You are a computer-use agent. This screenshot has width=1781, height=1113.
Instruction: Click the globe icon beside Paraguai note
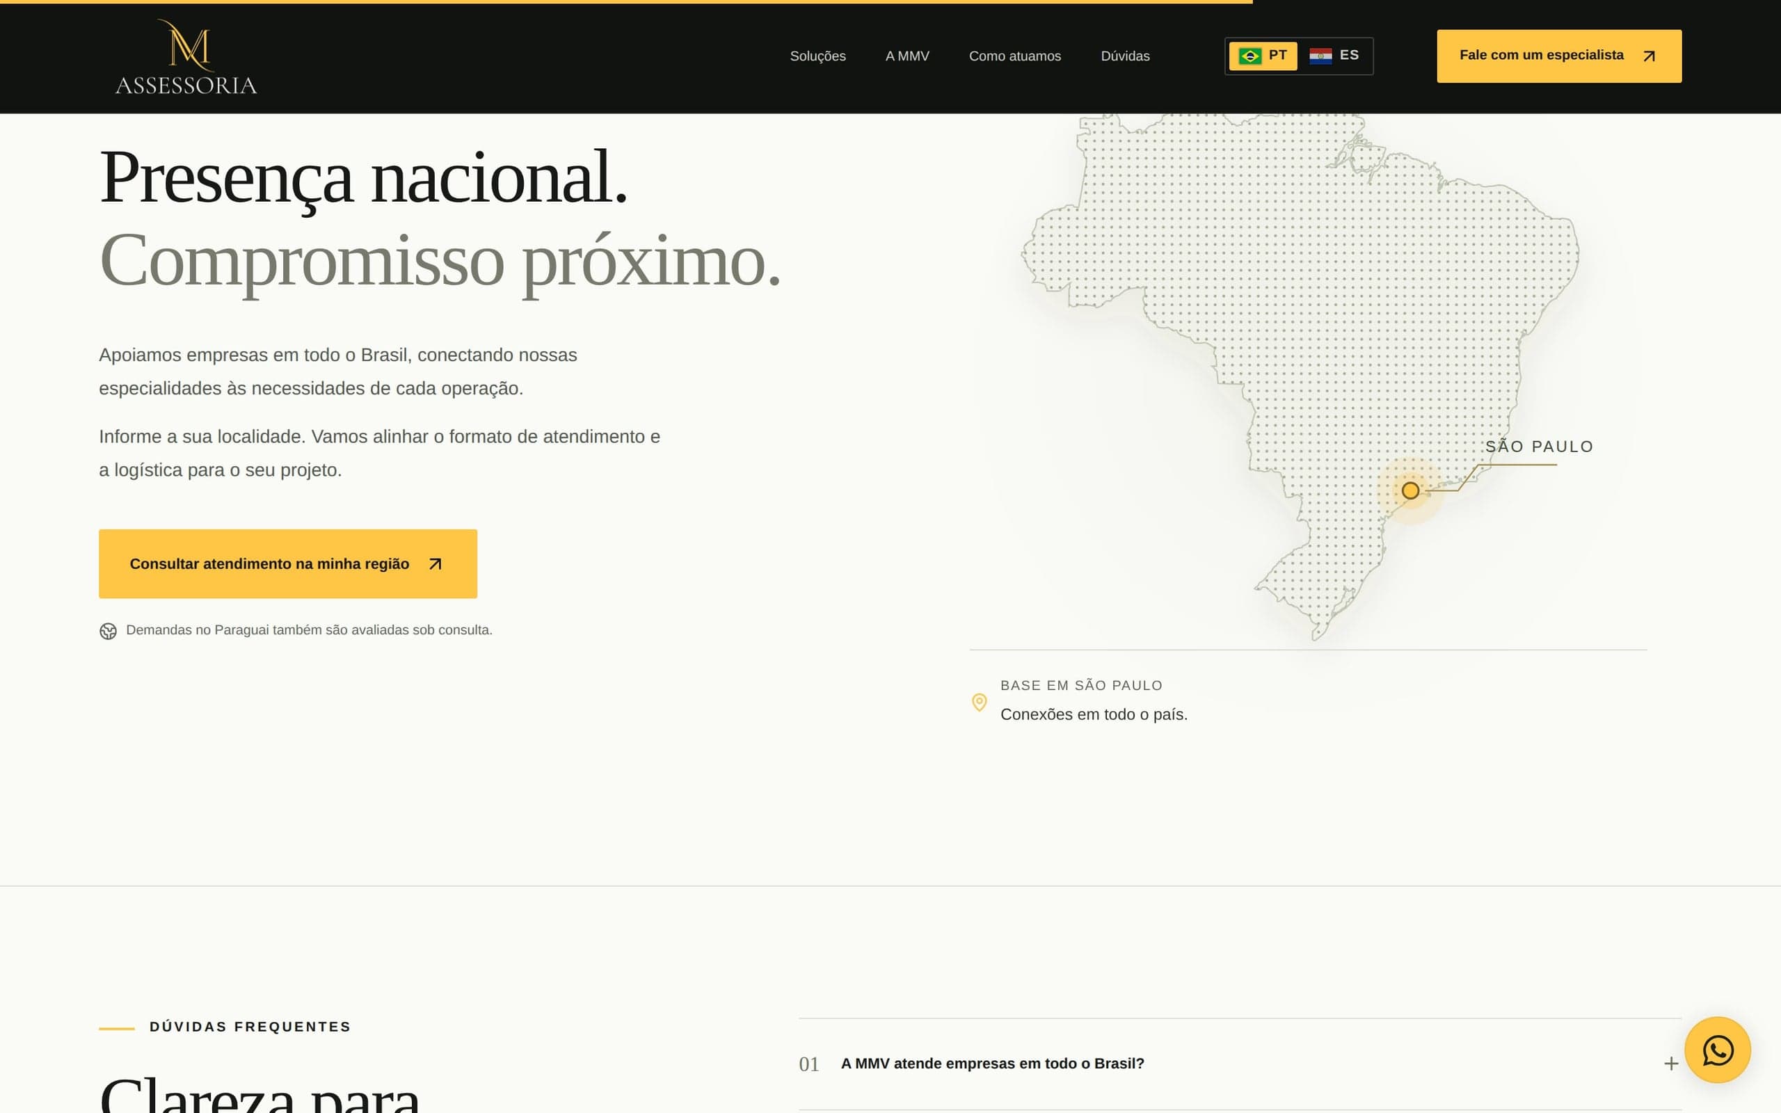[x=109, y=631]
